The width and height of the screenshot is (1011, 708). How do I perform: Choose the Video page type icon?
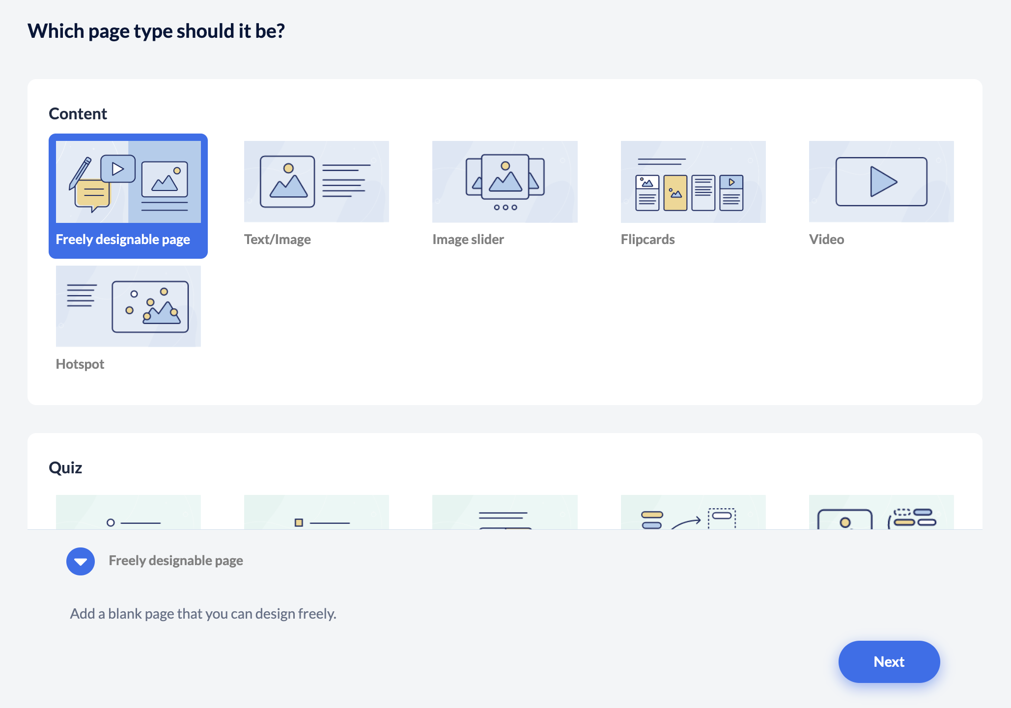click(881, 182)
